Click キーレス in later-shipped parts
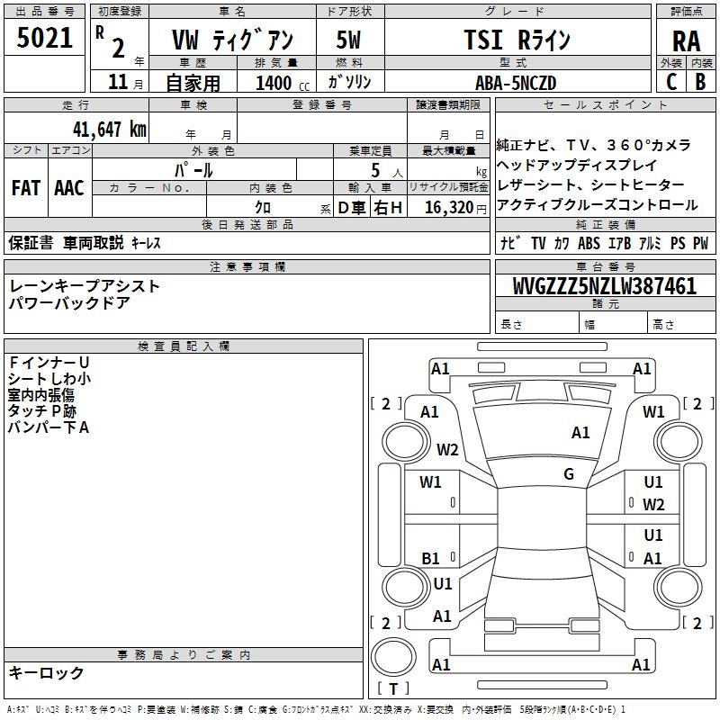Screen dimensions: 720x720 tap(146, 243)
